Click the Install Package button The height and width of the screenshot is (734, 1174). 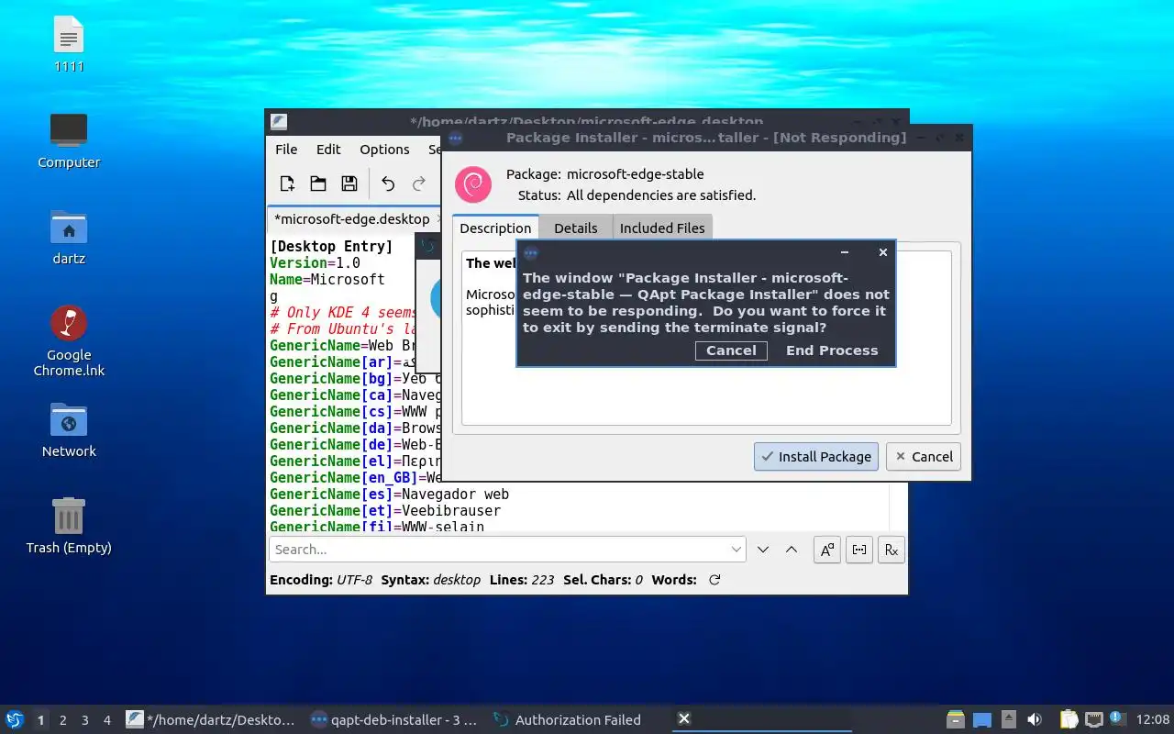click(816, 456)
